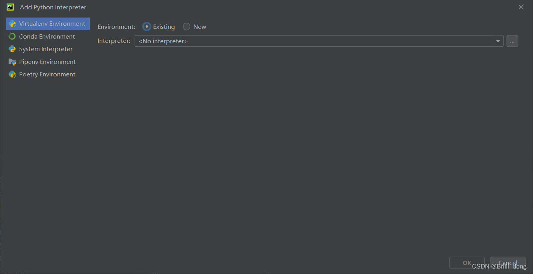
Task: Click the Cancel button
Action: [x=508, y=263]
